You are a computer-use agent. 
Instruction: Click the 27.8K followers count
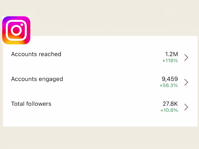[x=170, y=104]
